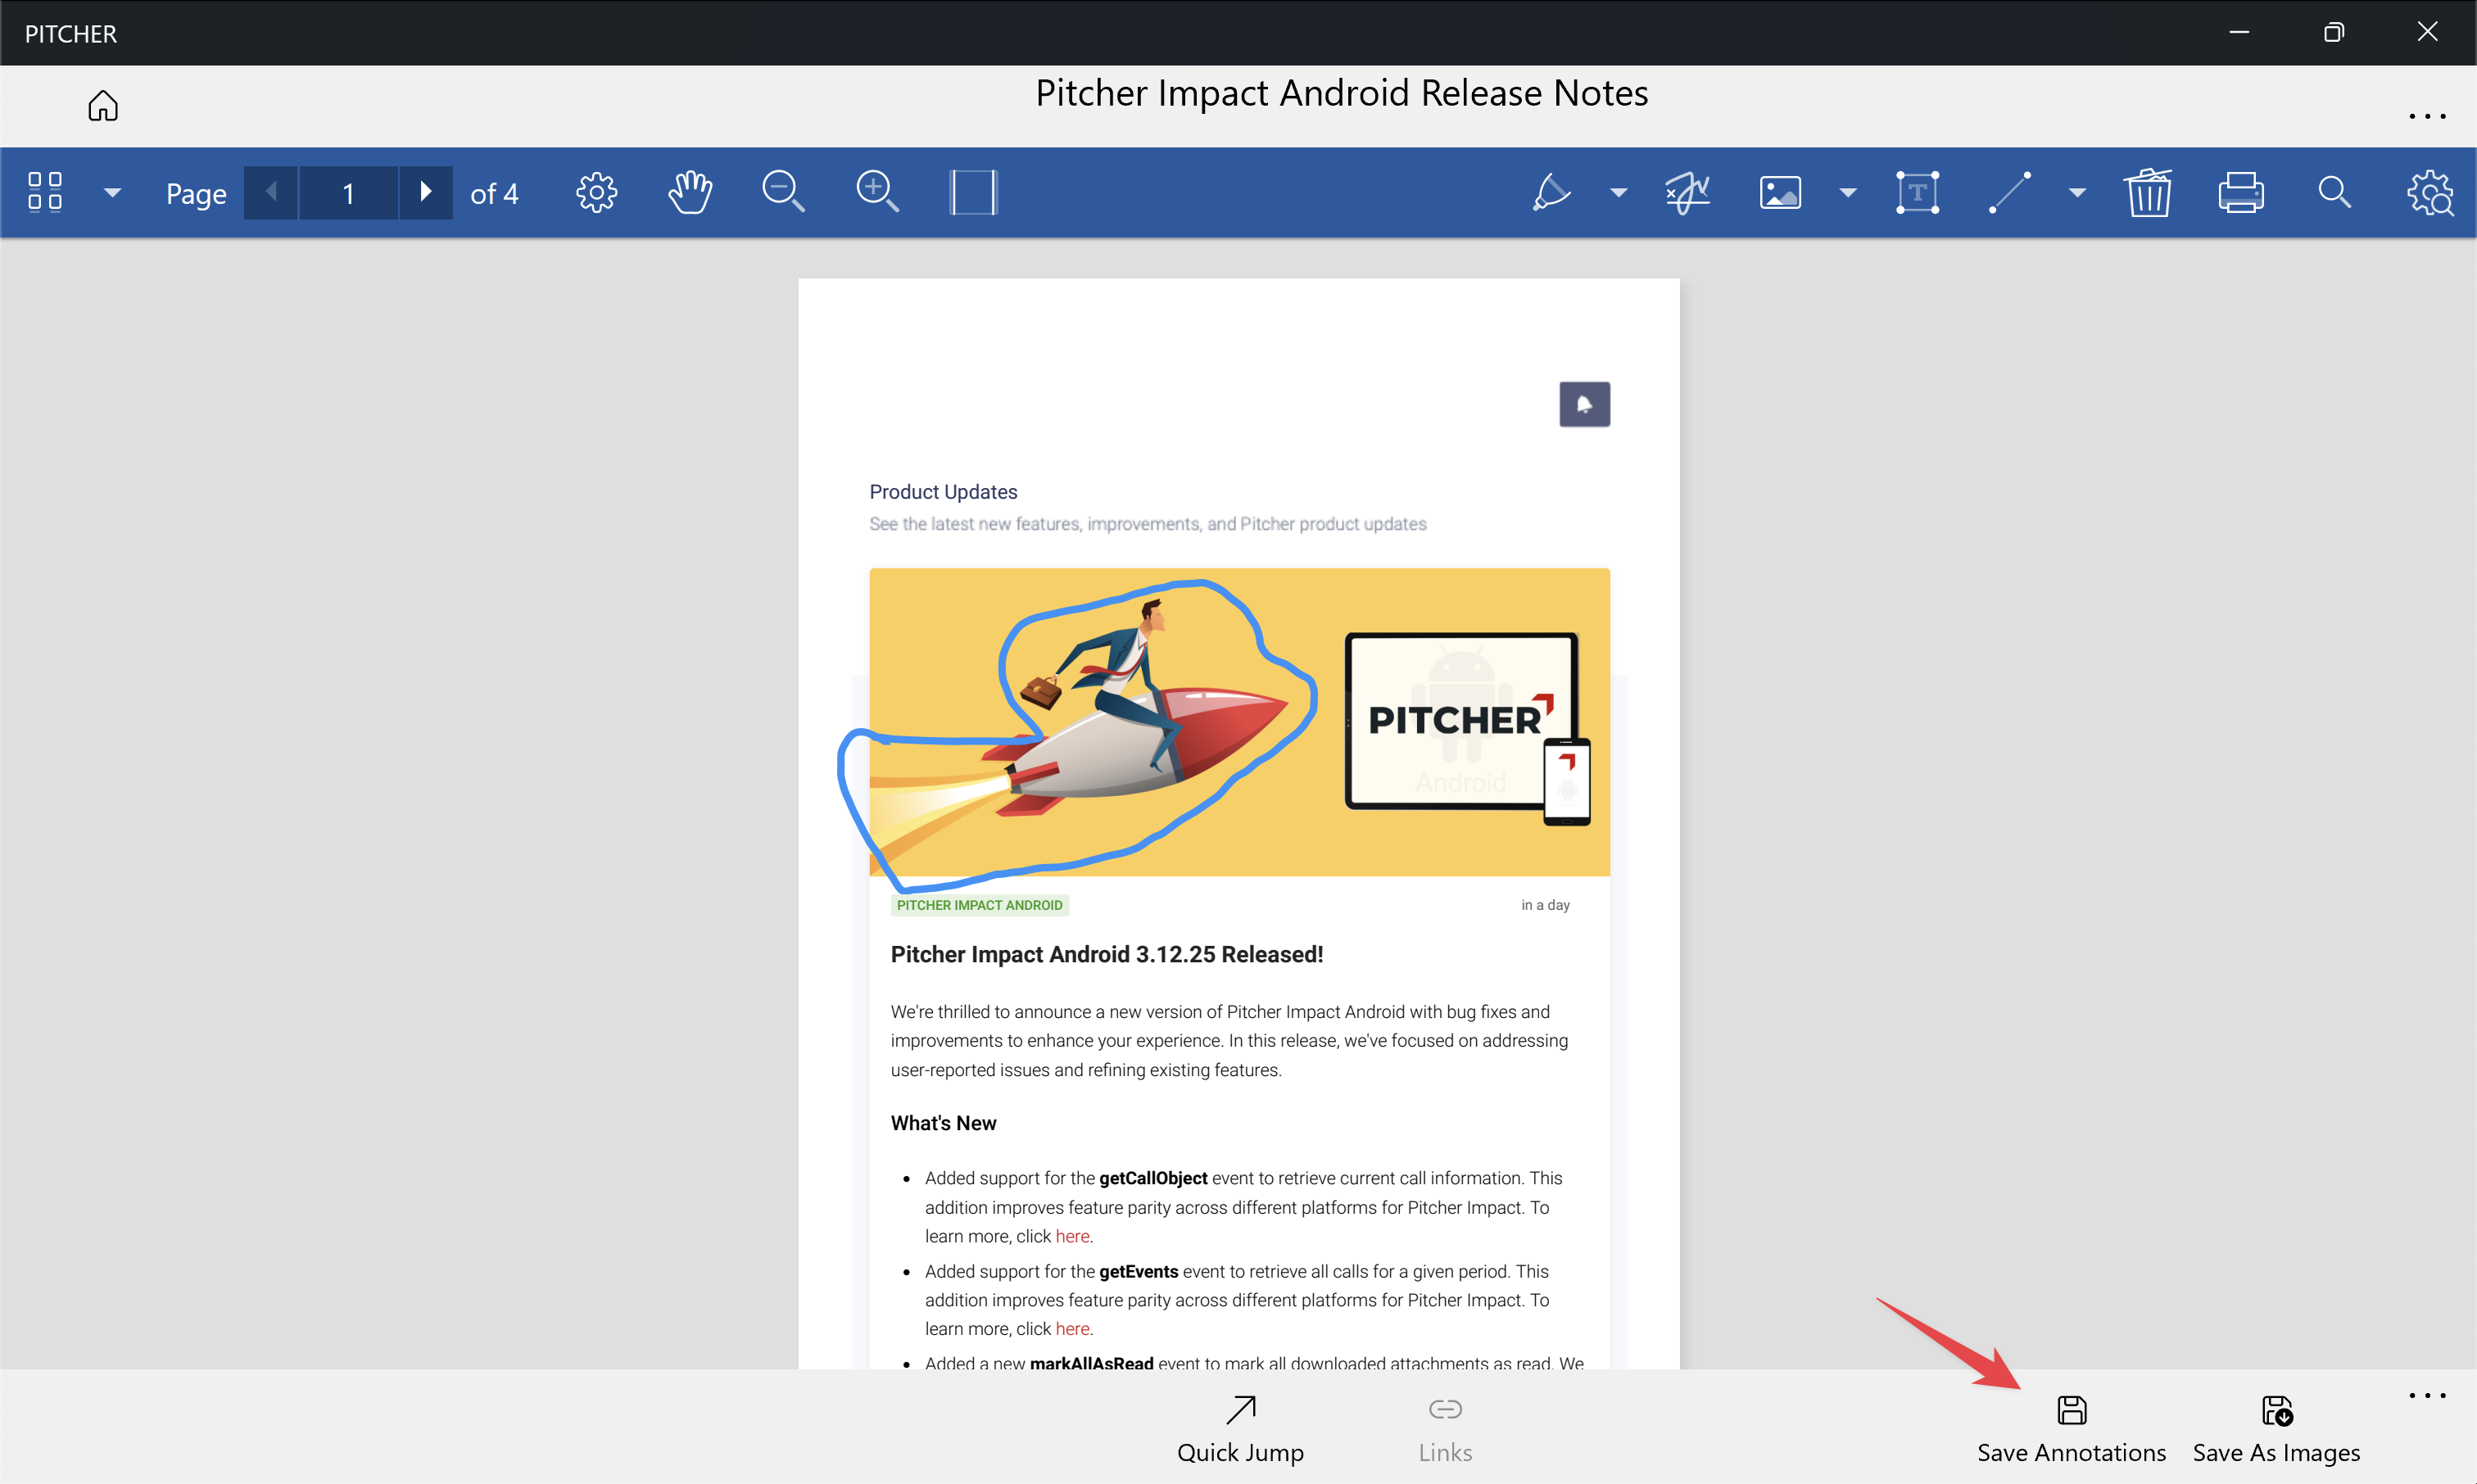Open Quick Jump in bottom bar
The image size is (2477, 1484).
tap(1240, 1430)
